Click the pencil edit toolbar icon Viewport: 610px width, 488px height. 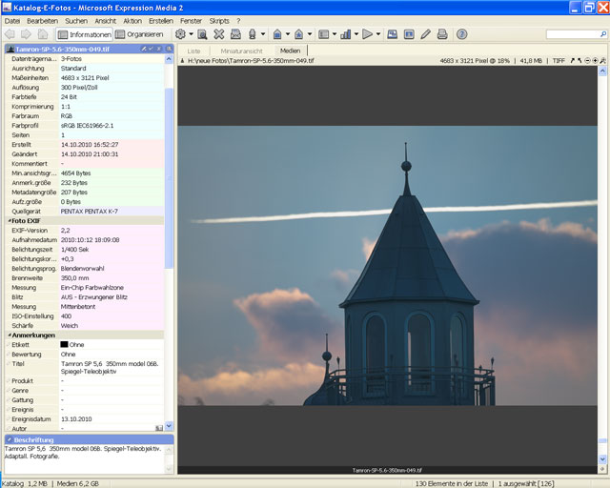(x=424, y=34)
